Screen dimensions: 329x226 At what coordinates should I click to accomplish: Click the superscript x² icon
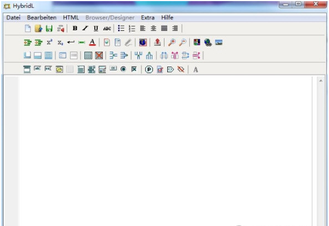coord(50,42)
